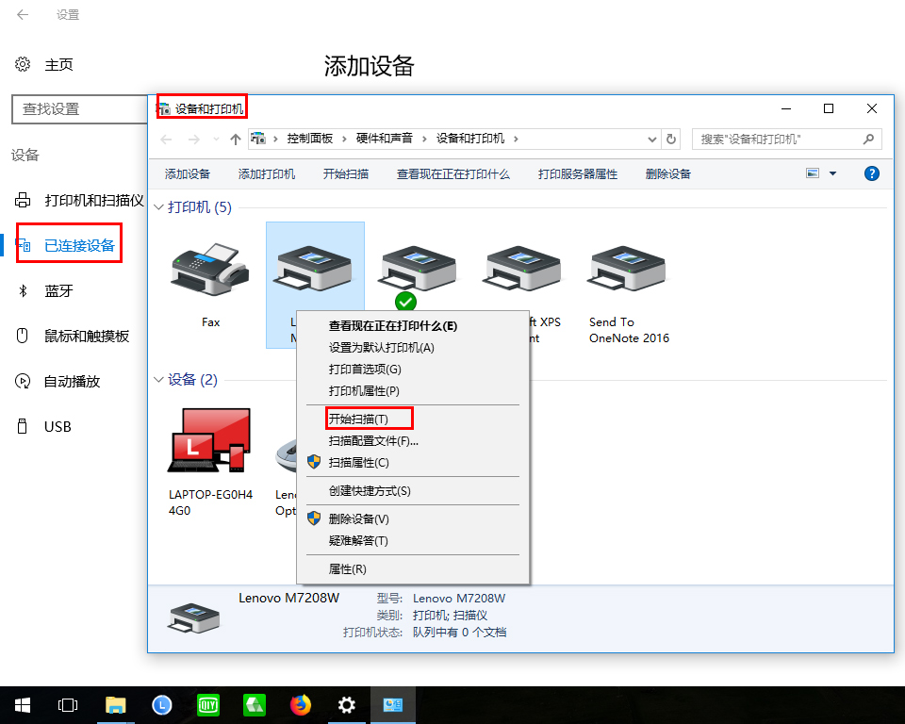Select the Send To OneNote 2016 printer
This screenshot has width=905, height=724.
627,270
